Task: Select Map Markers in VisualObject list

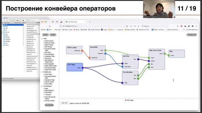Action: point(49,90)
